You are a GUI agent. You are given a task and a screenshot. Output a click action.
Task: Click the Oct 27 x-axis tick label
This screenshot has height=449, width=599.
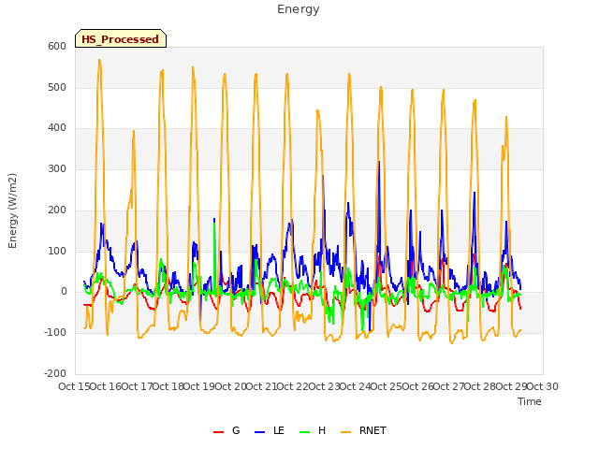(x=449, y=386)
